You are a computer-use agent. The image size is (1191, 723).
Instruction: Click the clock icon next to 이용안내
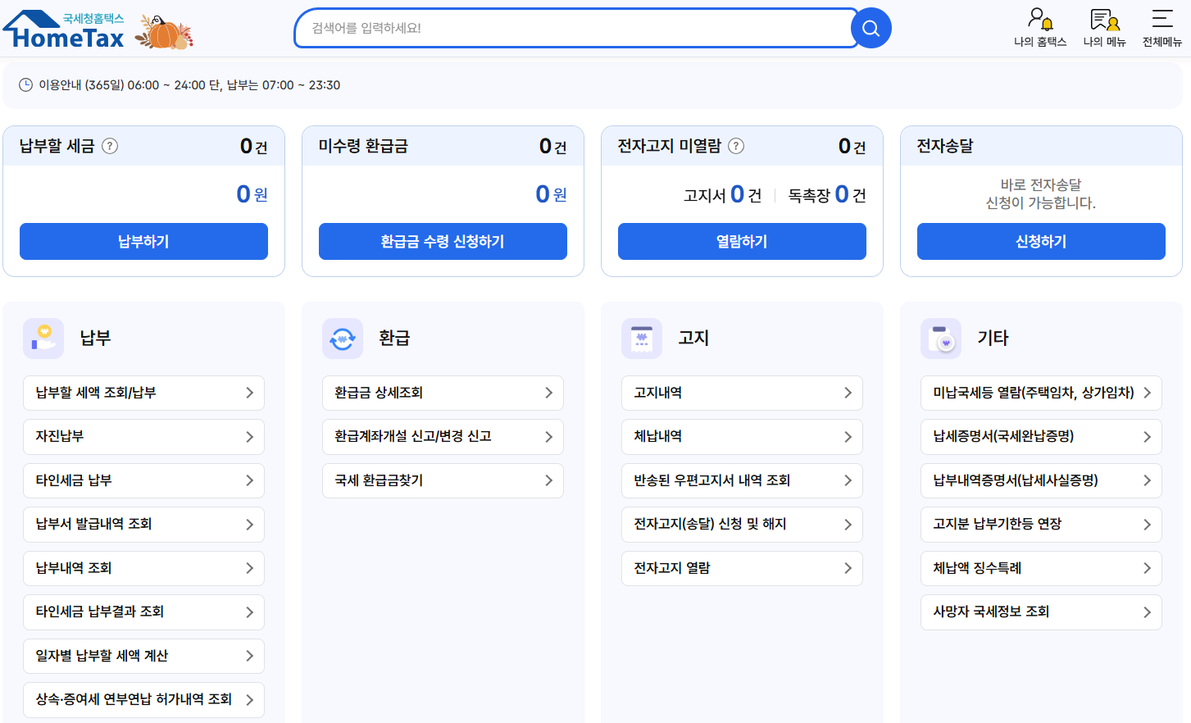point(24,84)
